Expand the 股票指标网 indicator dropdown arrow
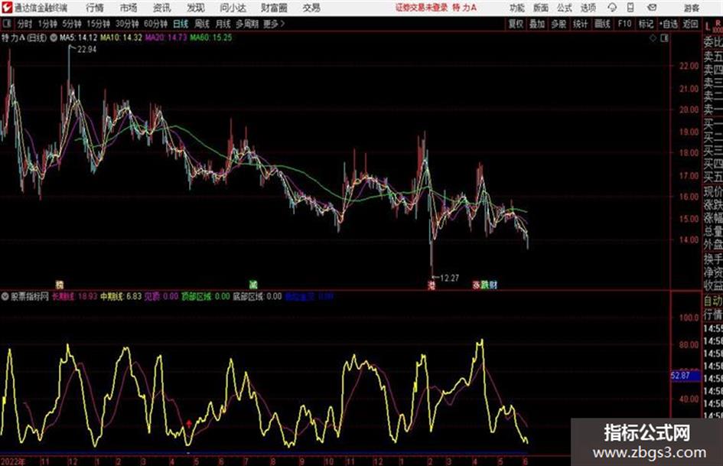The height and width of the screenshot is (466, 723). (x=5, y=297)
